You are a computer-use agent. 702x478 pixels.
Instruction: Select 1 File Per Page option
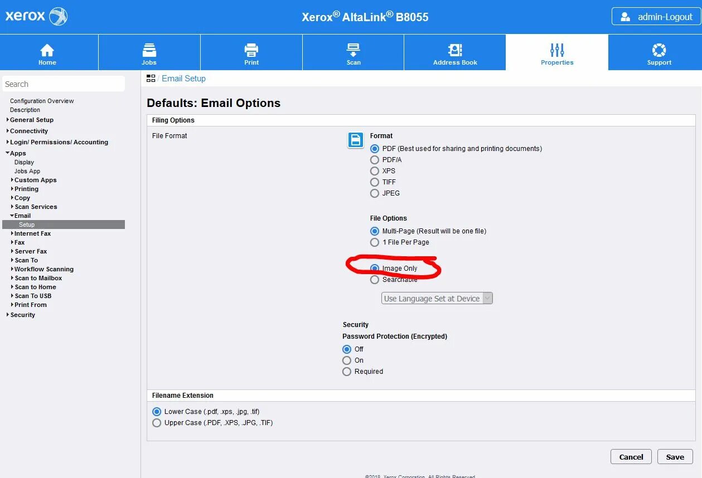[x=375, y=242]
